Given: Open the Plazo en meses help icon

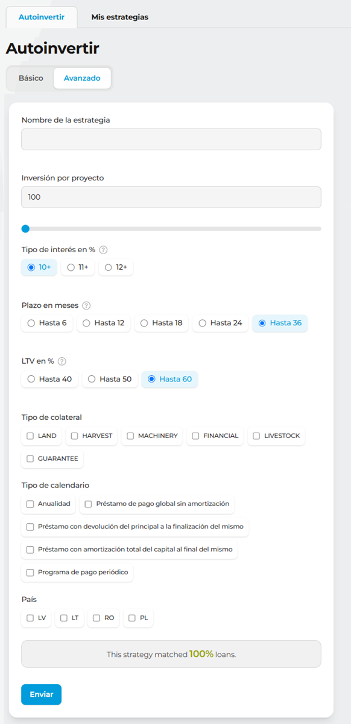Looking at the screenshot, I should (x=86, y=305).
